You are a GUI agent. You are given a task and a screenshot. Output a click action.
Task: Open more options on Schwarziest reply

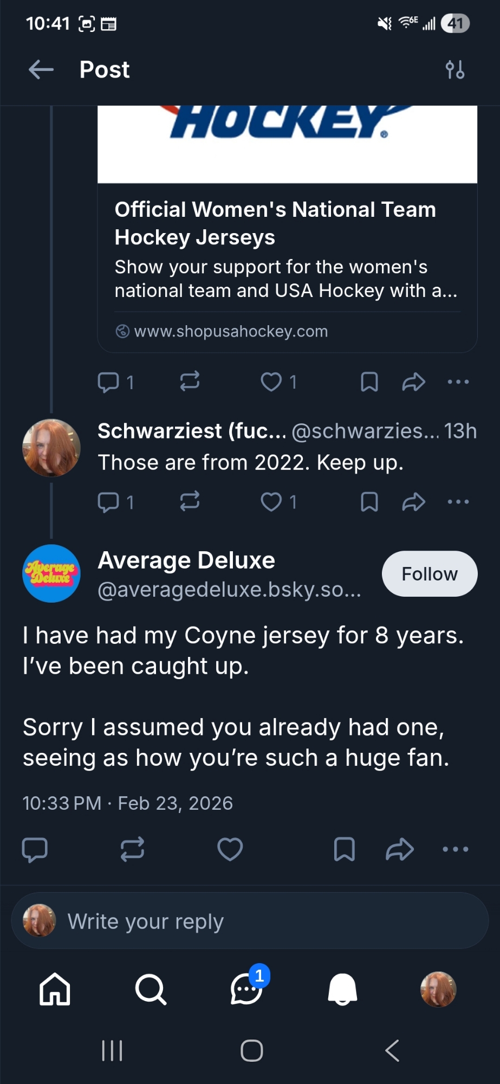[x=458, y=502]
